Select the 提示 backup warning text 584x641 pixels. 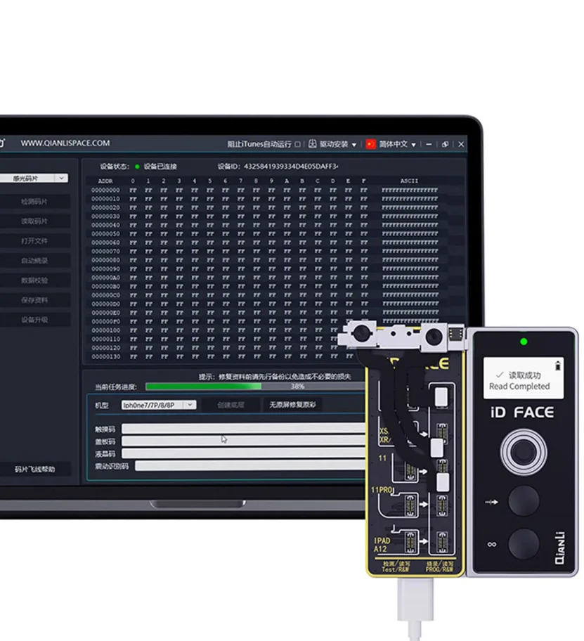[275, 377]
